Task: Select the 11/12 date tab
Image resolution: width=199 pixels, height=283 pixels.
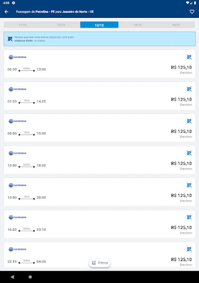Action: coord(23,25)
